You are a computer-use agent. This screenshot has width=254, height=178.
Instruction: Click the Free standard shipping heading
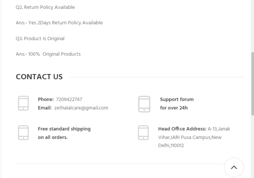pos(64,129)
